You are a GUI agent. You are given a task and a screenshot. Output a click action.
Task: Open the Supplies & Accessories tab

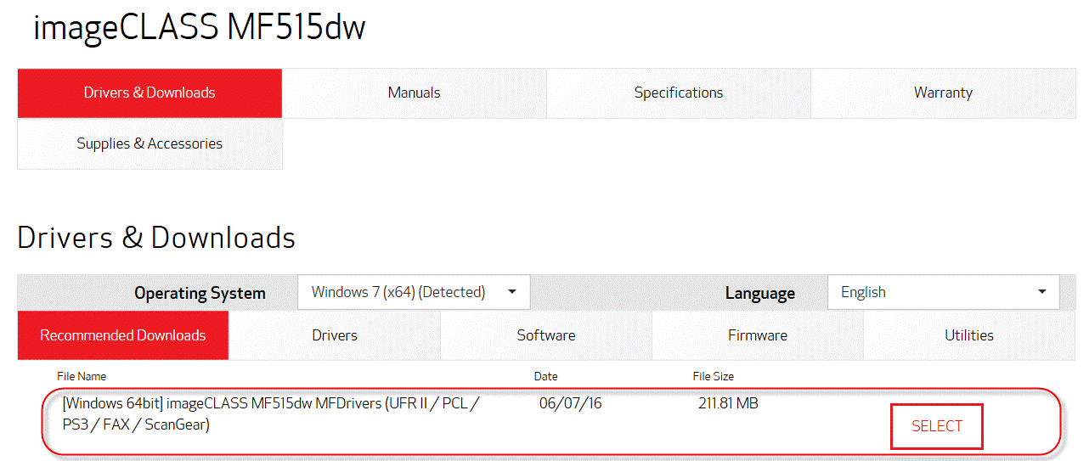150,143
